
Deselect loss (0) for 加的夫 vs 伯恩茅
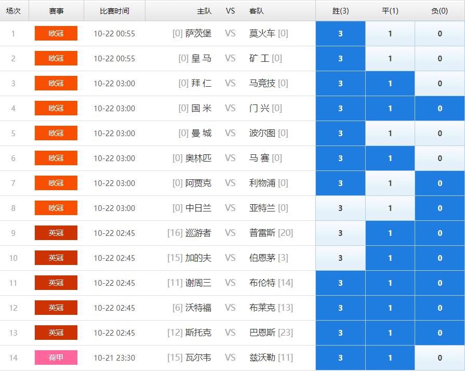[x=440, y=258]
